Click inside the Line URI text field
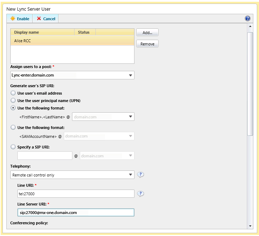 pos(76,193)
